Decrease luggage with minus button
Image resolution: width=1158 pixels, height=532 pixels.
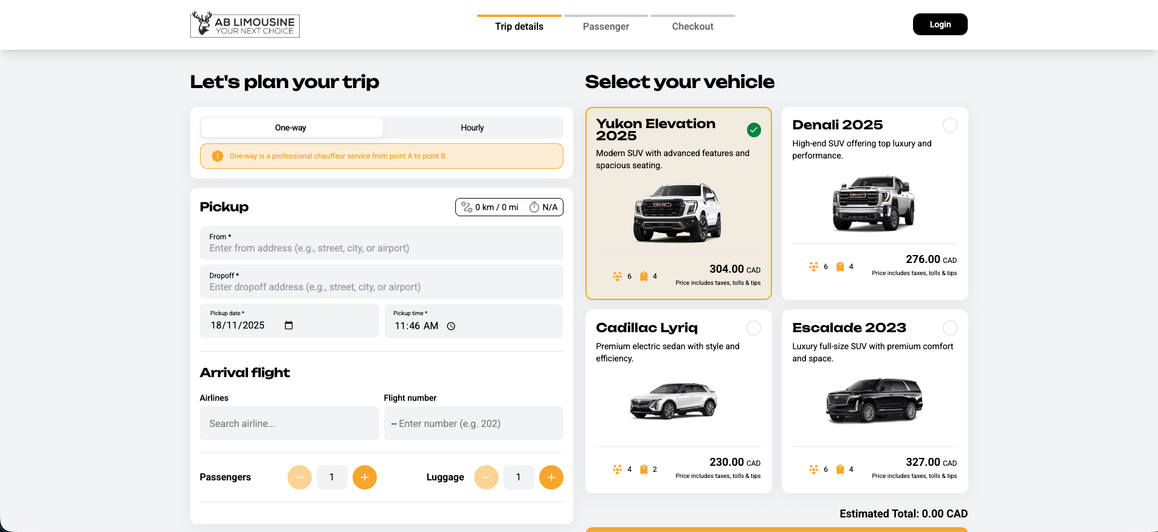point(486,477)
